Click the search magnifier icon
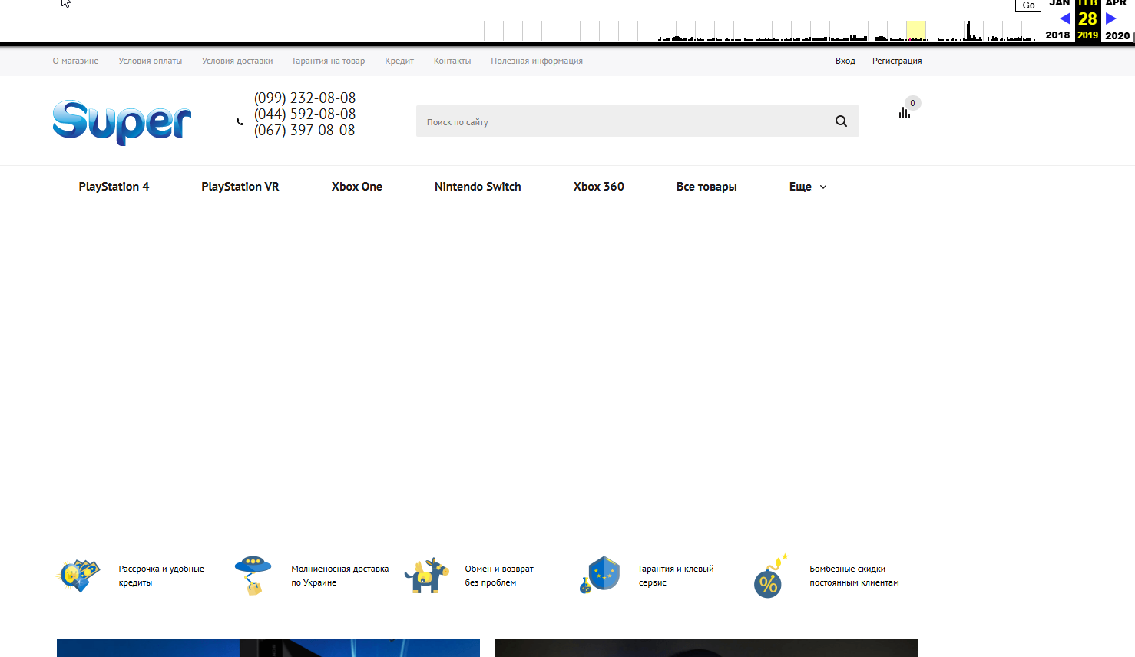The width and height of the screenshot is (1135, 657). [x=841, y=121]
